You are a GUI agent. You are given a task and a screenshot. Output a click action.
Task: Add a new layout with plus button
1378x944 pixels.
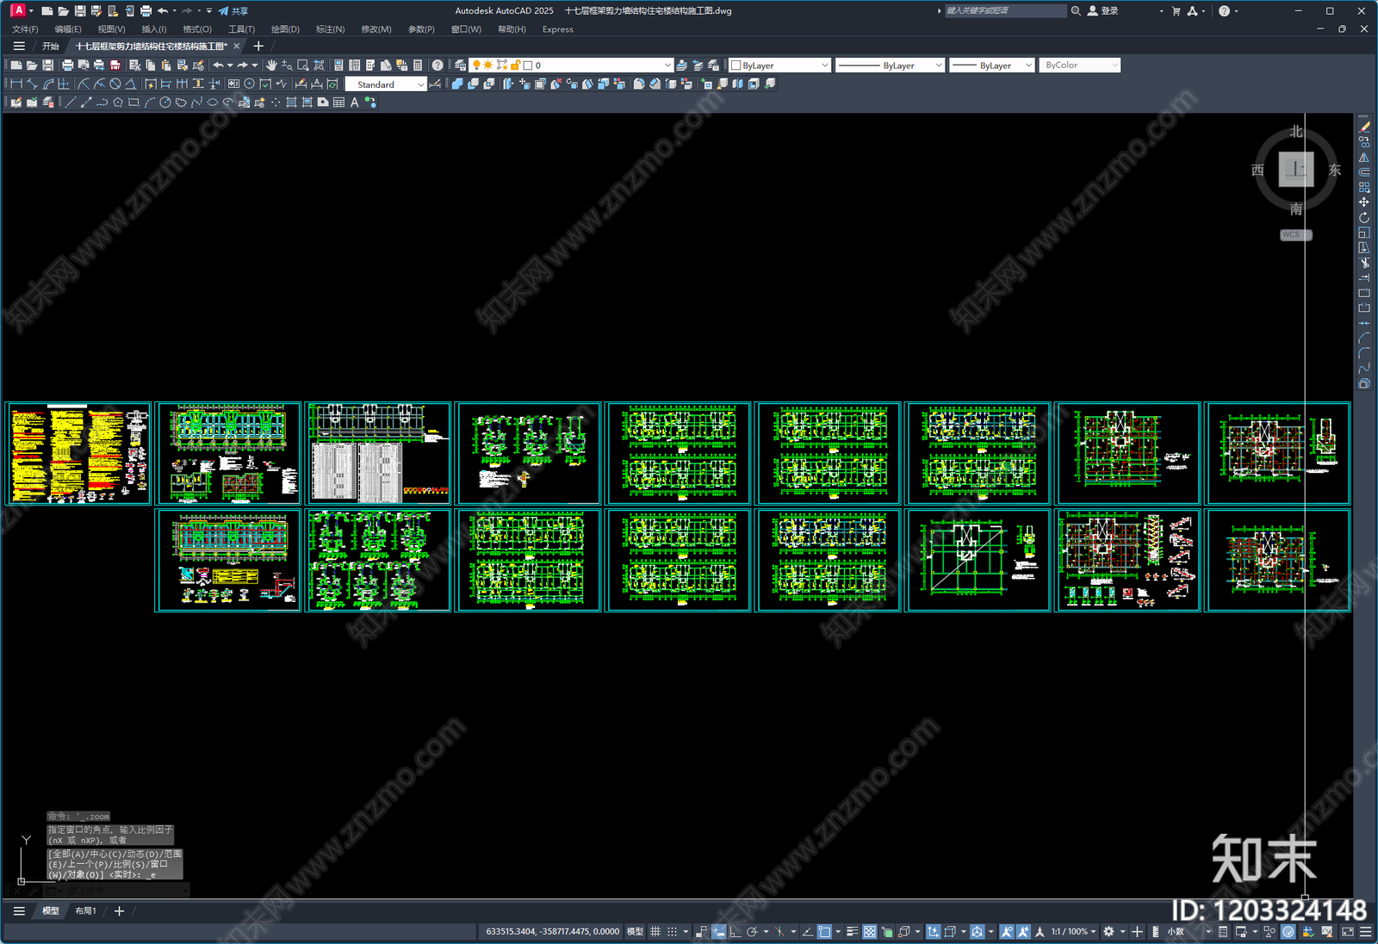point(119,911)
